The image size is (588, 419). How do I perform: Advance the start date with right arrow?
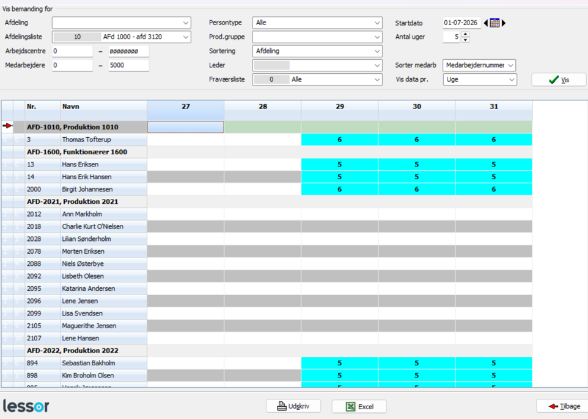tap(504, 23)
